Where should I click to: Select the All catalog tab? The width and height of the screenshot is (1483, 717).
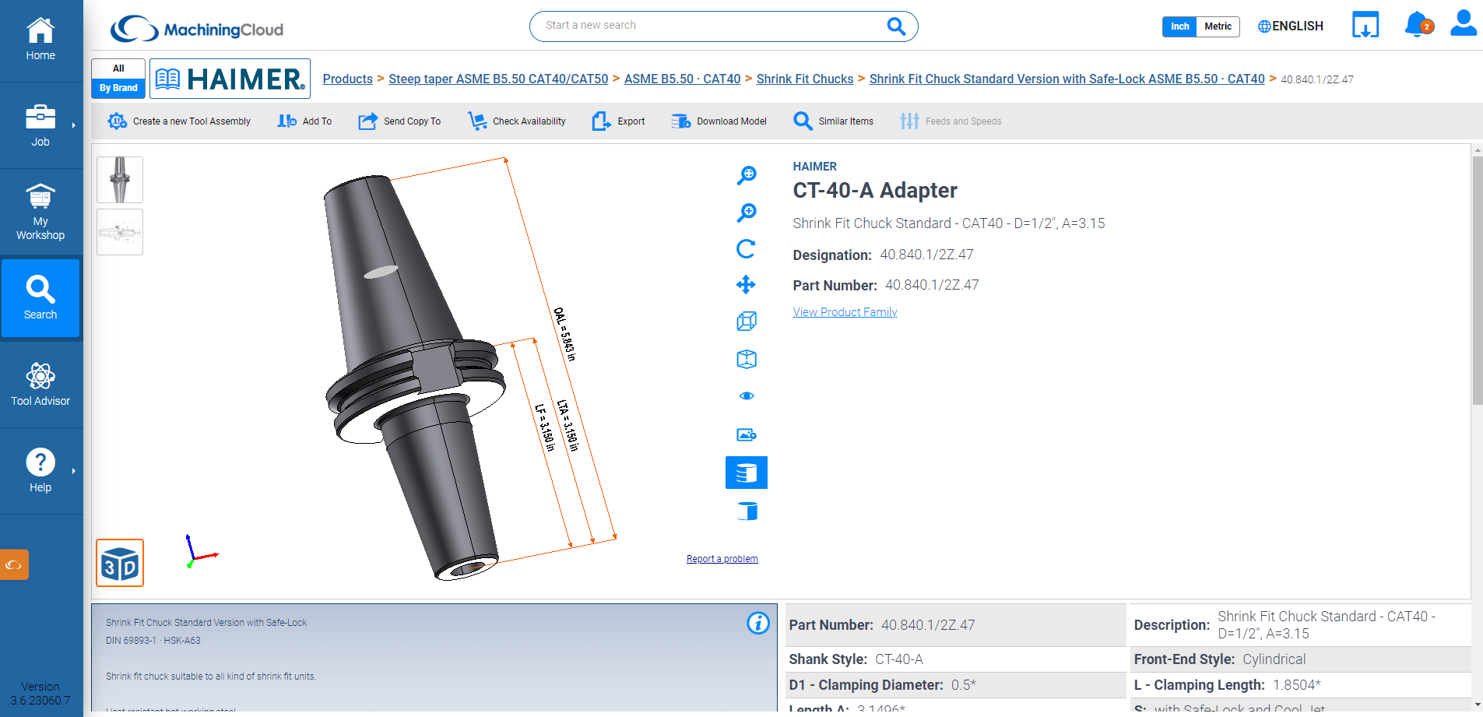click(x=118, y=69)
